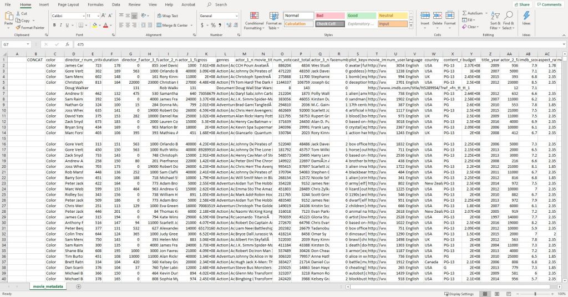This screenshot has height=297, width=568.
Task: Open the Ideas lightning icon
Action: pyautogui.click(x=526, y=16)
